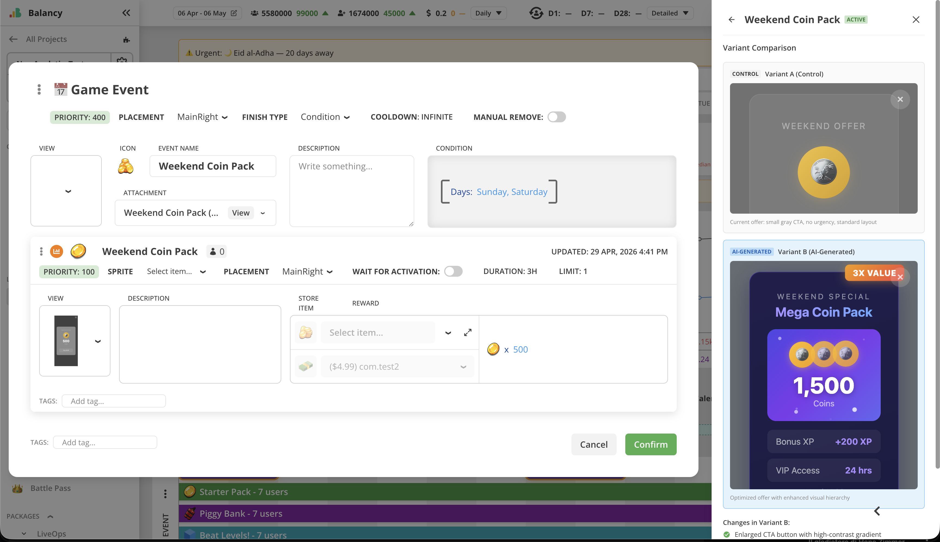Click the retention face icon before D1

click(536, 13)
